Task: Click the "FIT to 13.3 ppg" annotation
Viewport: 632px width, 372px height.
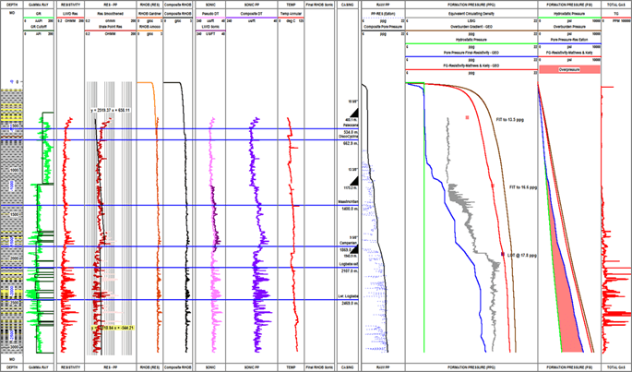Action: click(x=510, y=120)
